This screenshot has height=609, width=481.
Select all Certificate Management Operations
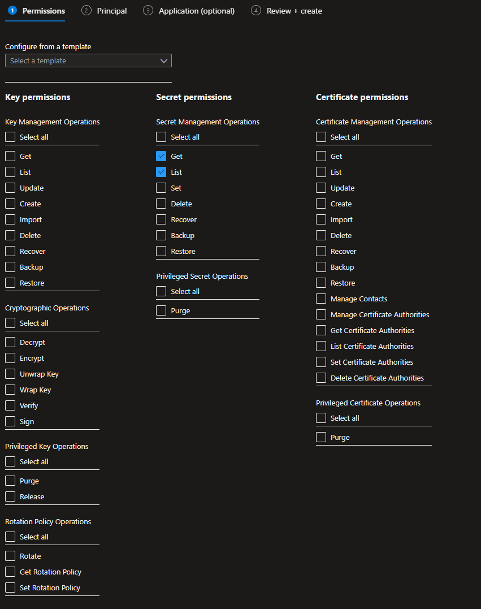tap(321, 137)
